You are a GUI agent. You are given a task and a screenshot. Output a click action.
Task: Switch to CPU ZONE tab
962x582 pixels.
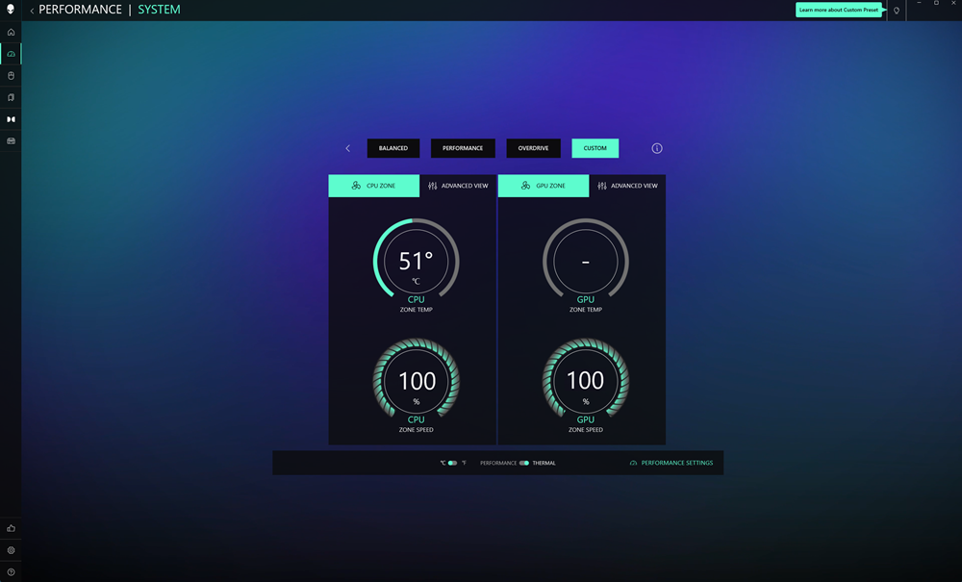373,186
